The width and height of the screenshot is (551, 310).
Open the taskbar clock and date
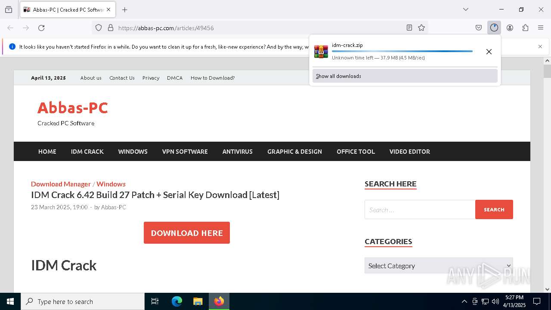point(514,301)
